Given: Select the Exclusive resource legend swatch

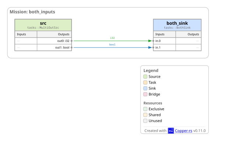Looking at the screenshot, I should (x=145, y=109).
